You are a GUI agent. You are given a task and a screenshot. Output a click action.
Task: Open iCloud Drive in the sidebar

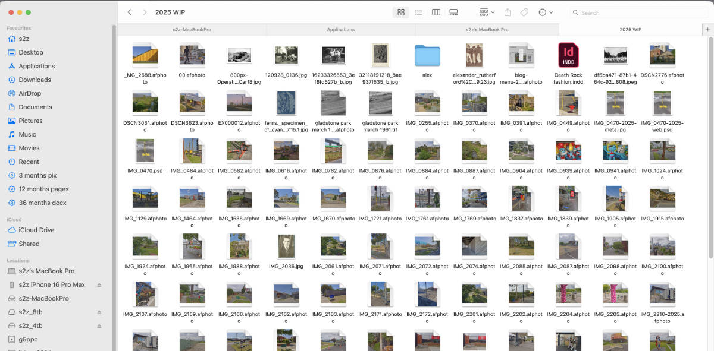click(x=36, y=230)
